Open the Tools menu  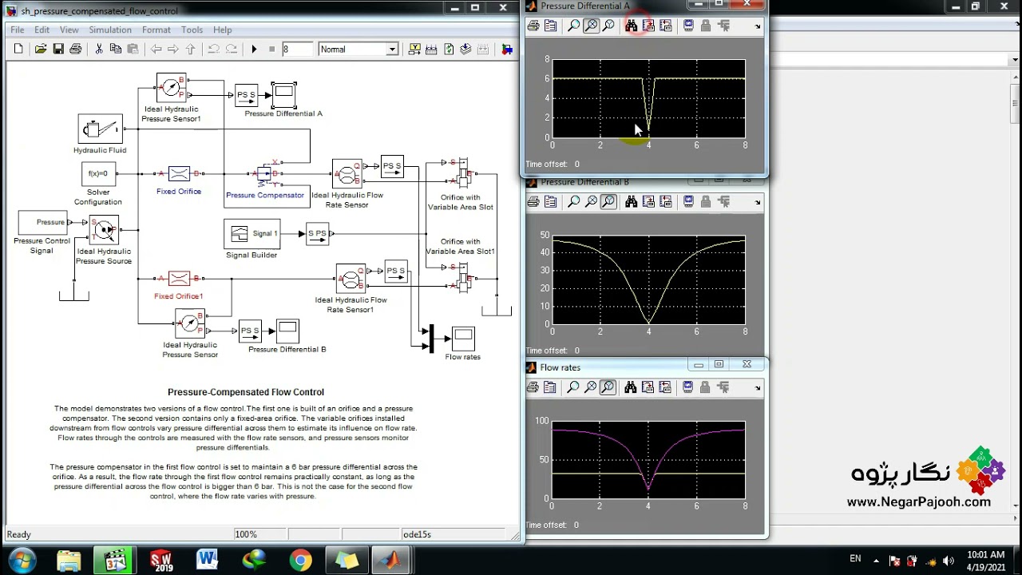192,30
